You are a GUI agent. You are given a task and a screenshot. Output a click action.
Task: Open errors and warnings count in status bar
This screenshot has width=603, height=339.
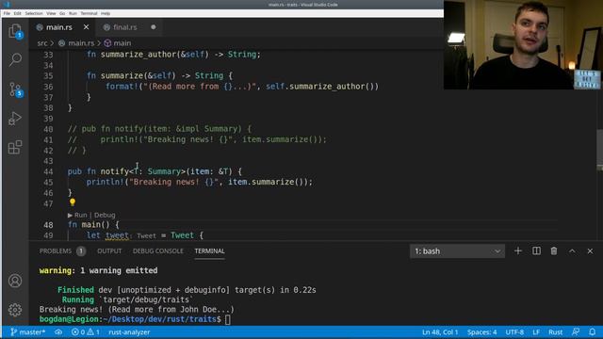pos(86,332)
